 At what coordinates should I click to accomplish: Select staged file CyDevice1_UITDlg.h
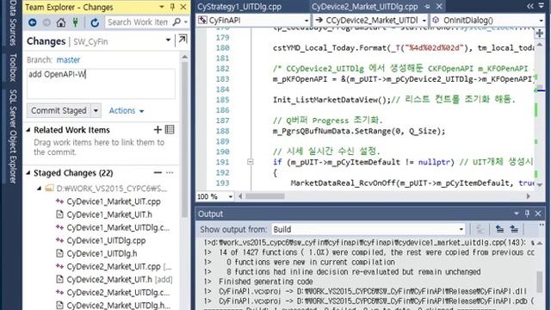tap(102, 253)
